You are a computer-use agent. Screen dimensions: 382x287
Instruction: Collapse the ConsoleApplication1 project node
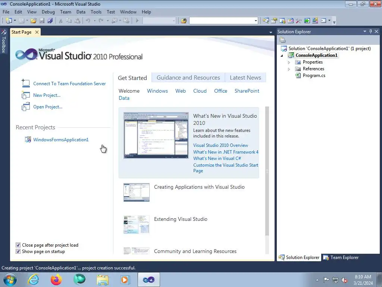pyautogui.click(x=282, y=55)
